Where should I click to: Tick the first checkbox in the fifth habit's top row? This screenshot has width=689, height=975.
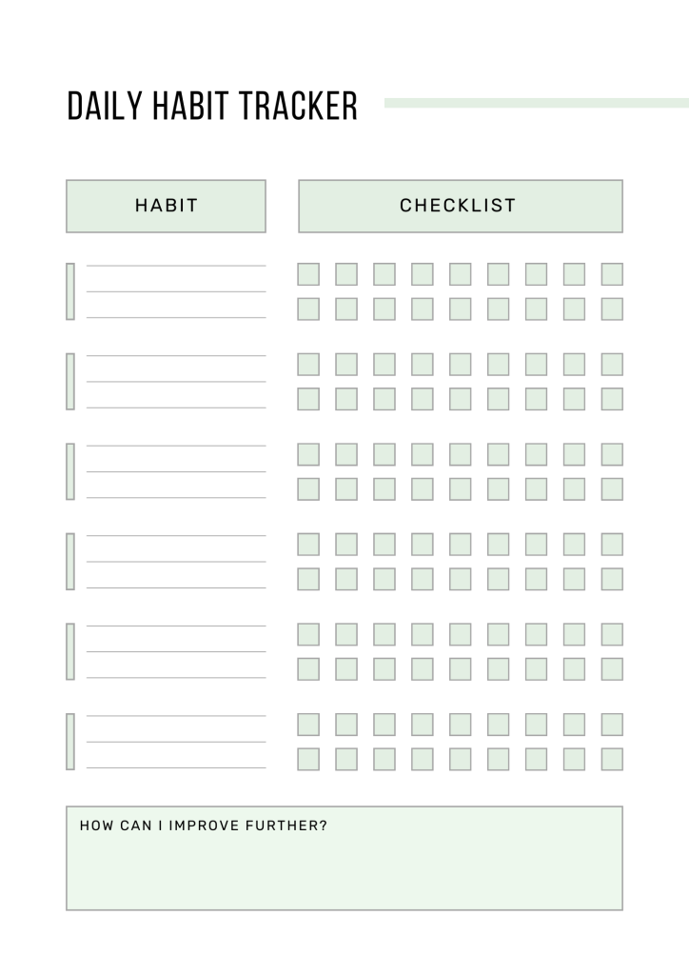pos(308,634)
